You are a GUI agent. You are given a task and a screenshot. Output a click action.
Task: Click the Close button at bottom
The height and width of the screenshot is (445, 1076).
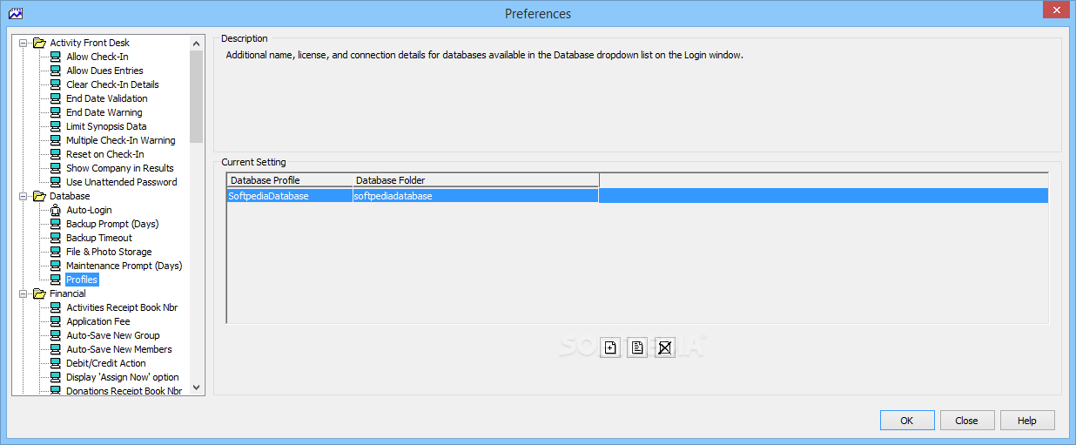pos(967,421)
